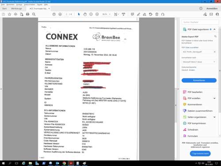
Task: Click the Anmelden sign-in link
Action: coord(212,8)
